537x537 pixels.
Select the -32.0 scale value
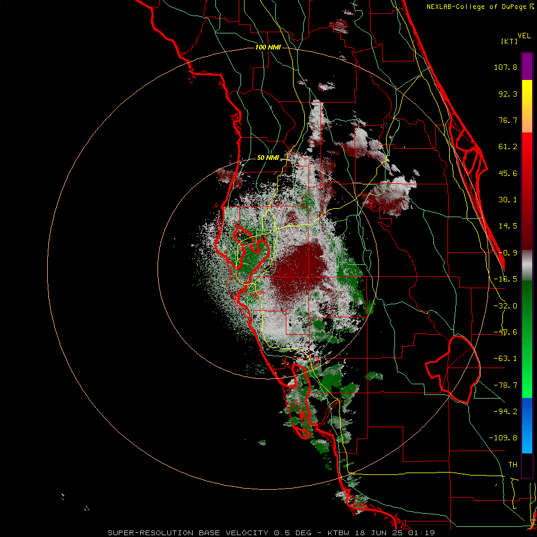tap(505, 306)
